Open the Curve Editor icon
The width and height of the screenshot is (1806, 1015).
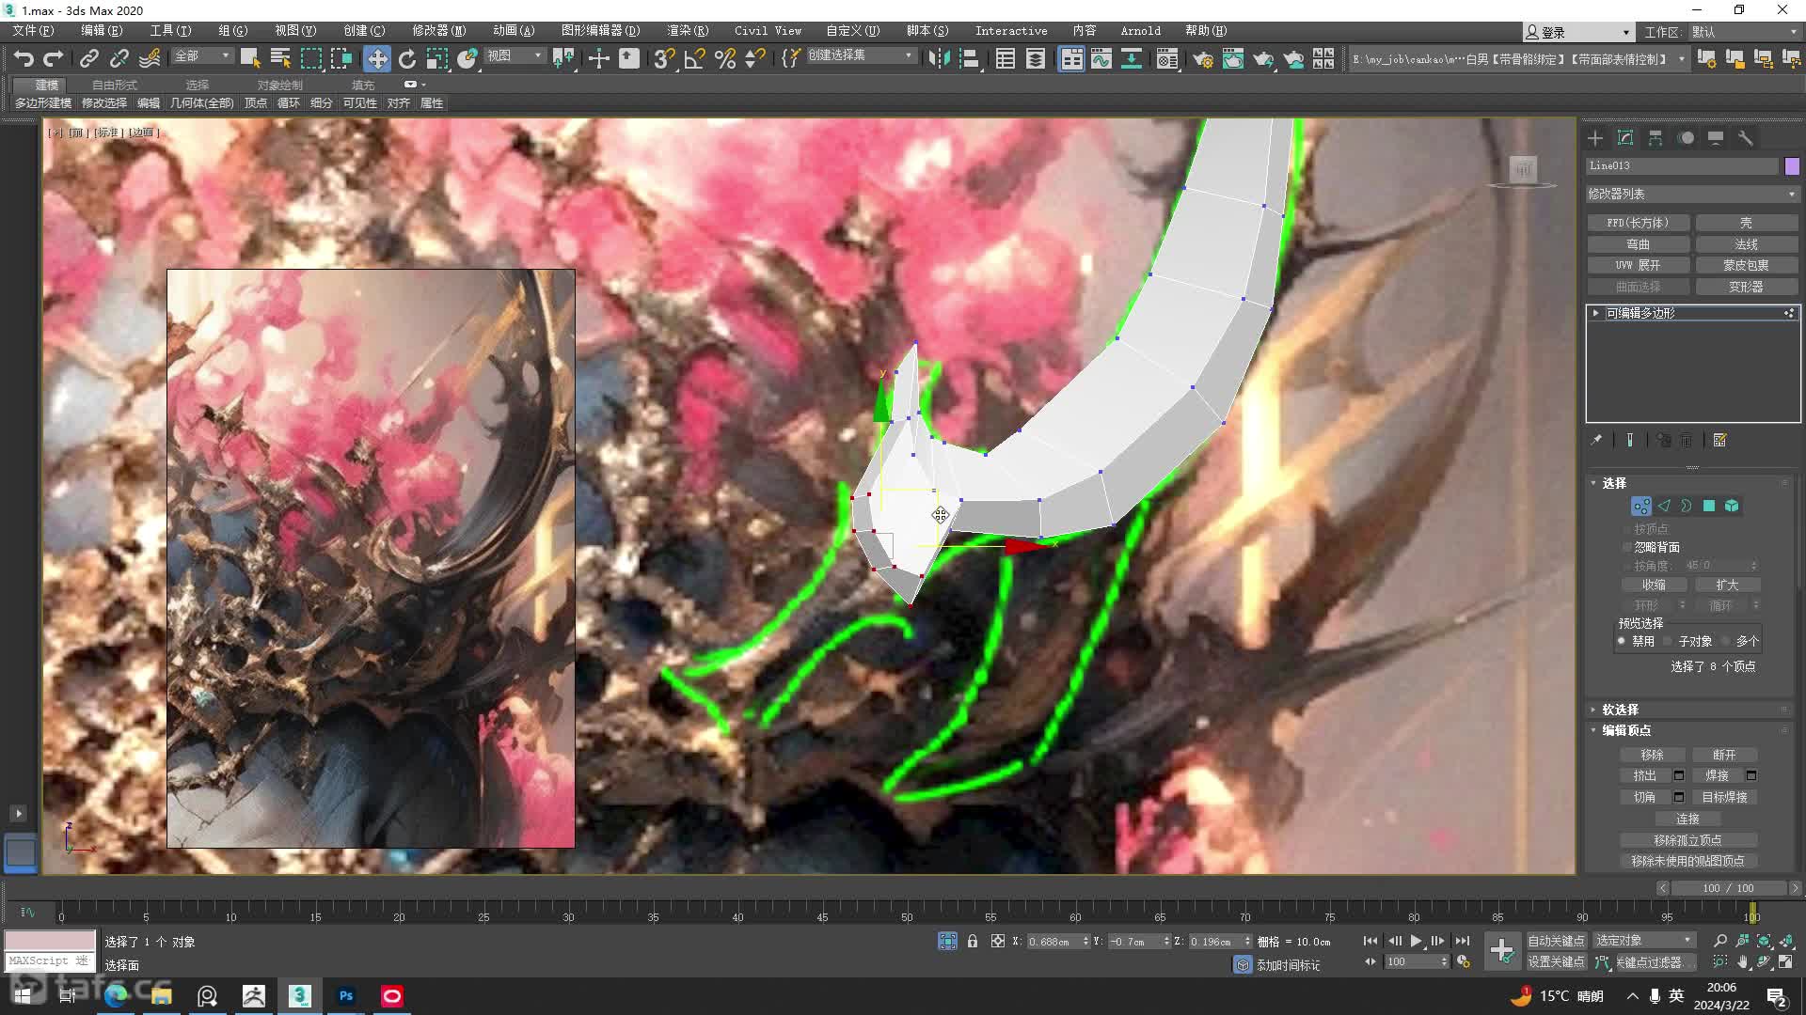[x=1101, y=58]
